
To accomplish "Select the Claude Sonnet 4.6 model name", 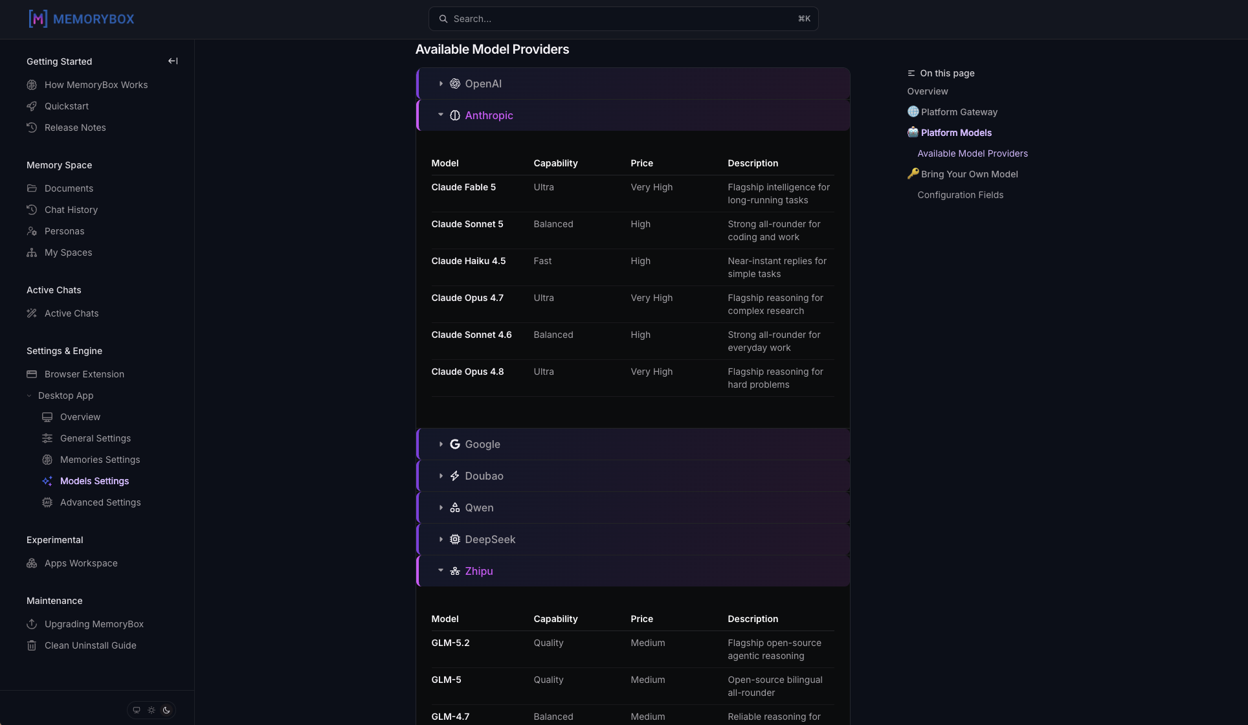I will [x=471, y=335].
